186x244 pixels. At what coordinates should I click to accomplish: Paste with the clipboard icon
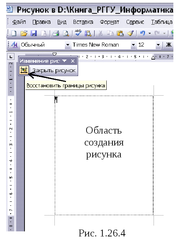pos(120,34)
